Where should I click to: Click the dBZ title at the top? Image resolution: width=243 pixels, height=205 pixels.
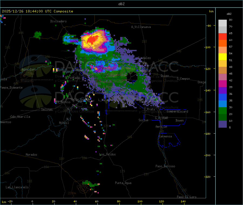click(121, 4)
